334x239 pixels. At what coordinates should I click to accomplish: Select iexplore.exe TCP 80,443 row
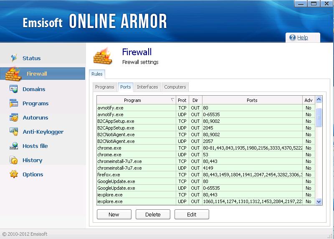pos(206,195)
